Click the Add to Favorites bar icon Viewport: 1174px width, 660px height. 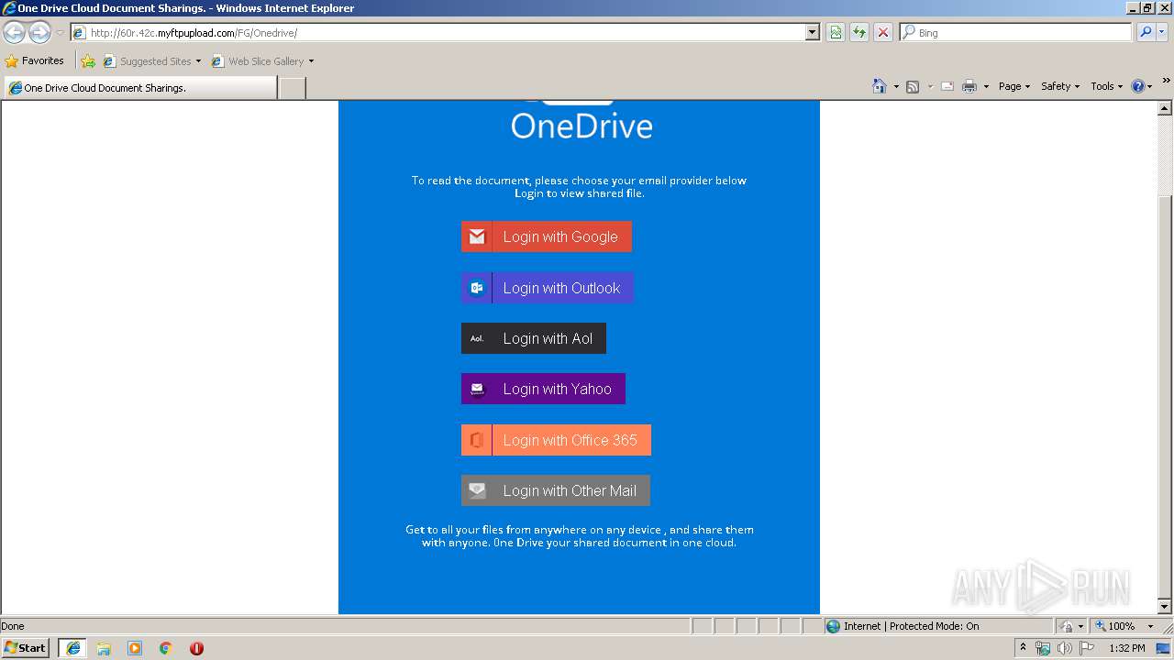tap(88, 61)
